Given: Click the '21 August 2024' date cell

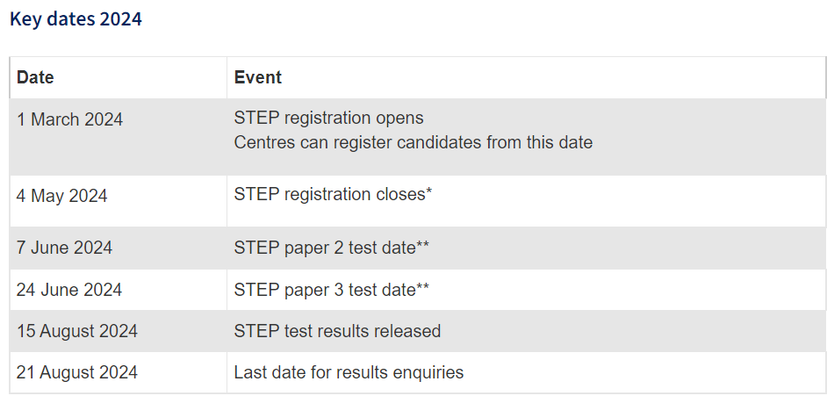Looking at the screenshot, I should tap(77, 372).
